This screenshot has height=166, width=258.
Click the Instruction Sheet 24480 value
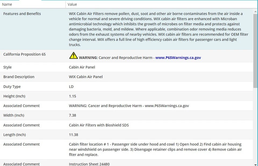89,164
